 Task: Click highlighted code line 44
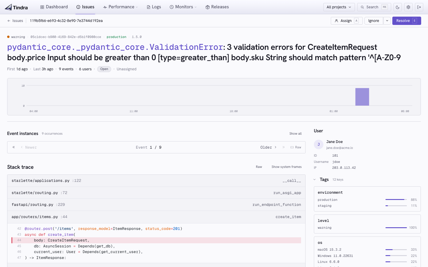pyautogui.click(x=156, y=240)
